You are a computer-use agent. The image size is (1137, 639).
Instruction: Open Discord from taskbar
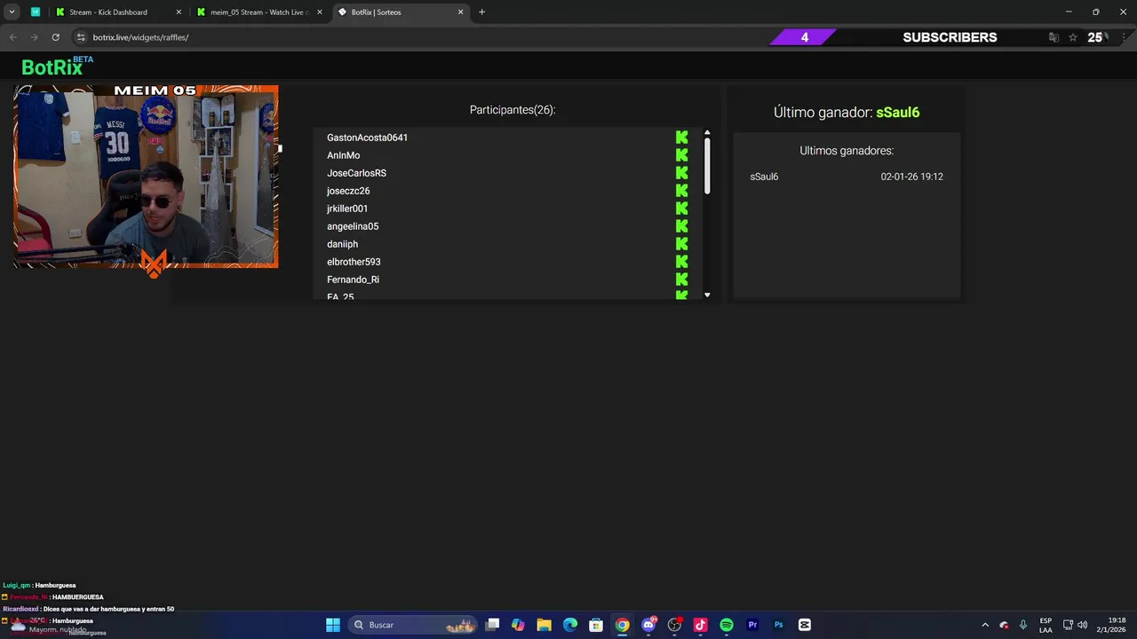pyautogui.click(x=648, y=625)
